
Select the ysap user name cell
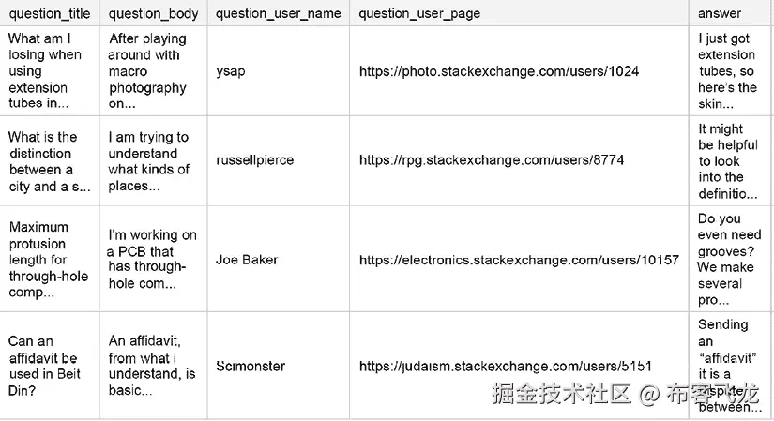coord(231,71)
